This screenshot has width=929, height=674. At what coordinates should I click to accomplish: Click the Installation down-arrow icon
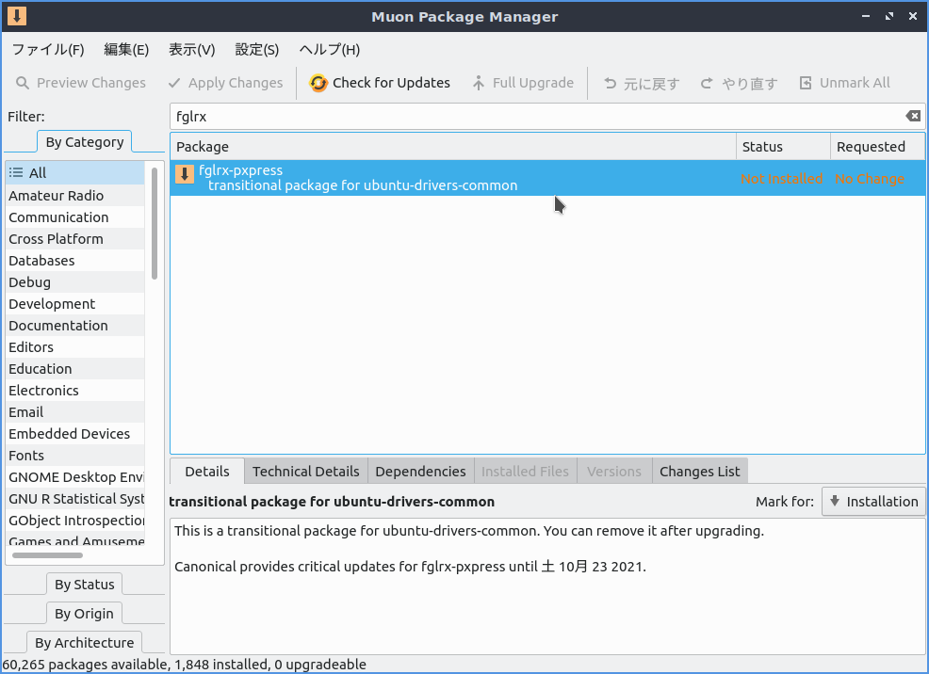tap(835, 501)
